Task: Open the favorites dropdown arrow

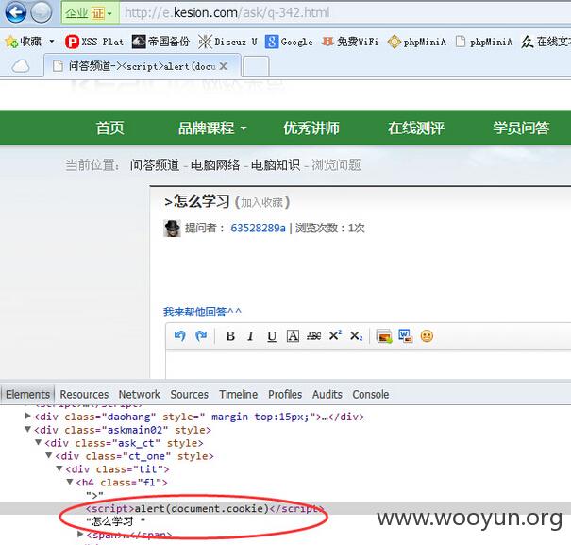Action: (x=52, y=42)
